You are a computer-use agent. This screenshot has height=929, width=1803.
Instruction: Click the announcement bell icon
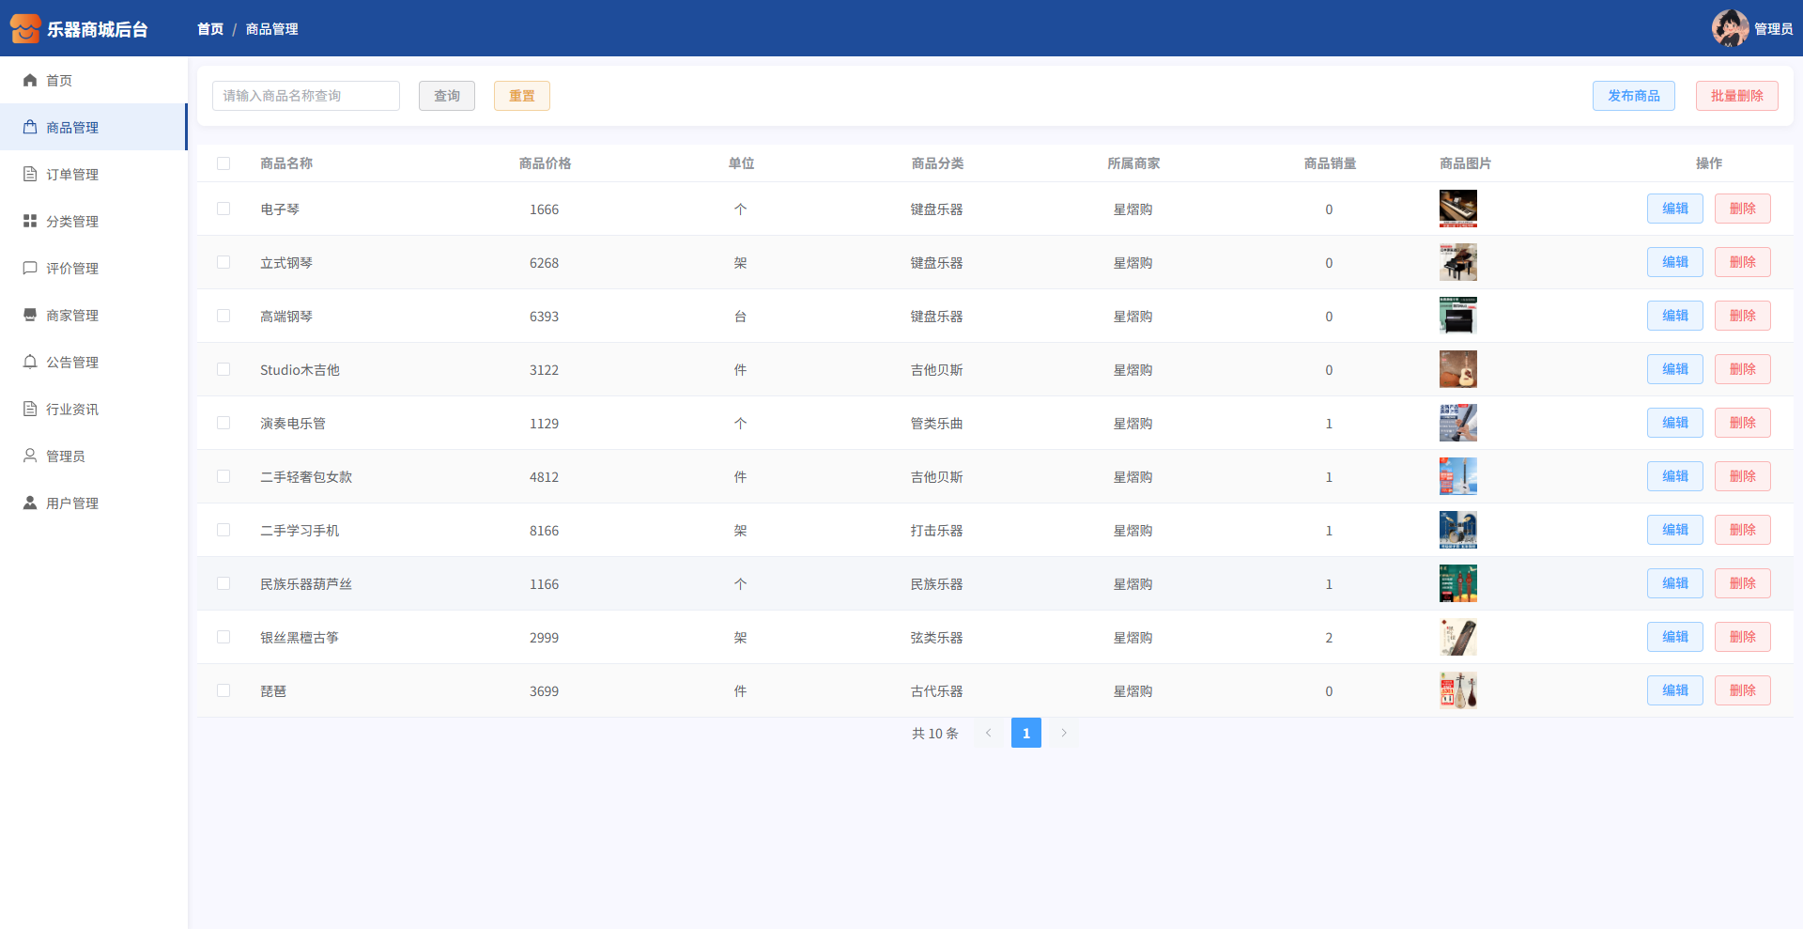point(30,363)
